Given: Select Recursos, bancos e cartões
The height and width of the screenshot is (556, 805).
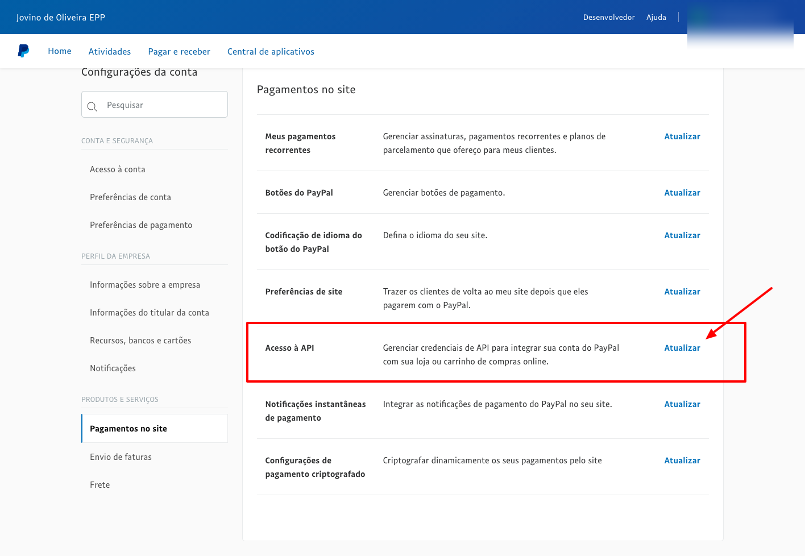Looking at the screenshot, I should [140, 341].
